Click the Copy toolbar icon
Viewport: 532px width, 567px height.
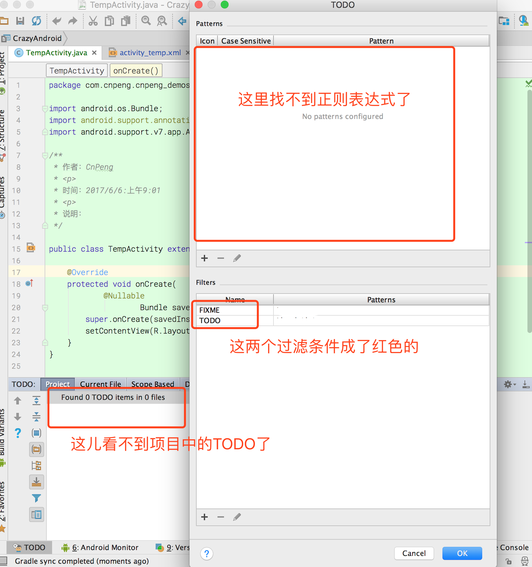[x=109, y=21]
